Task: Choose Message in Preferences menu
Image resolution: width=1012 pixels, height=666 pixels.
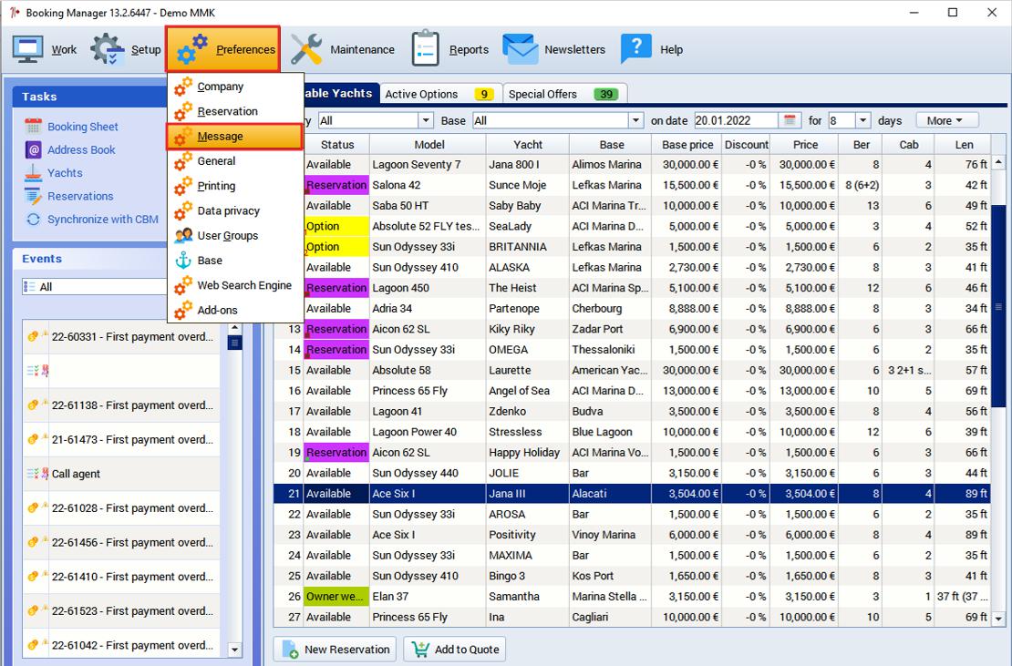Action: tap(235, 137)
